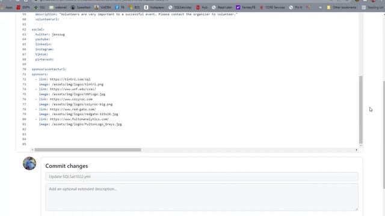Open the Read Later bookmark
The image size is (385, 216).
point(222,7)
